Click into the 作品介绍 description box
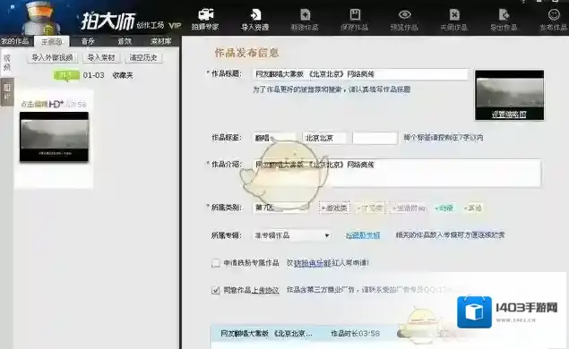The width and height of the screenshot is (569, 349). [x=397, y=173]
